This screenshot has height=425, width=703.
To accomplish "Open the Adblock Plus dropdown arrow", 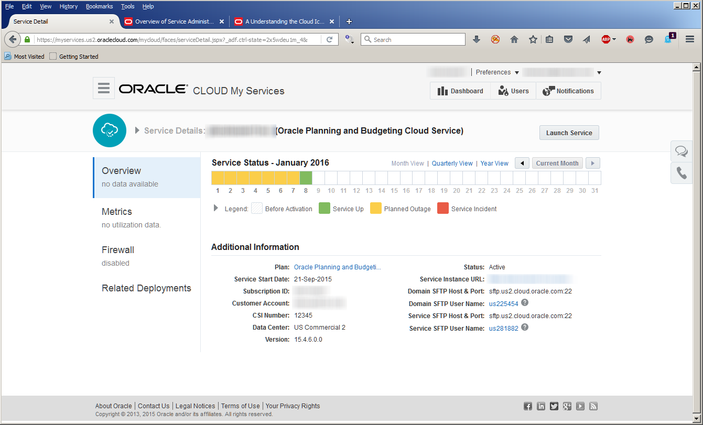I will point(614,39).
